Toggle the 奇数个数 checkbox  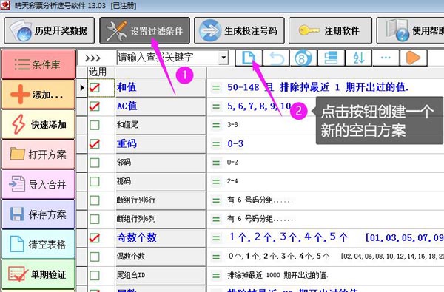tap(94, 238)
